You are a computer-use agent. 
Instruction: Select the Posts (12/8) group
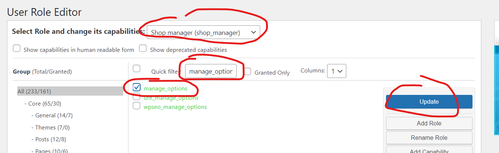click(x=51, y=139)
